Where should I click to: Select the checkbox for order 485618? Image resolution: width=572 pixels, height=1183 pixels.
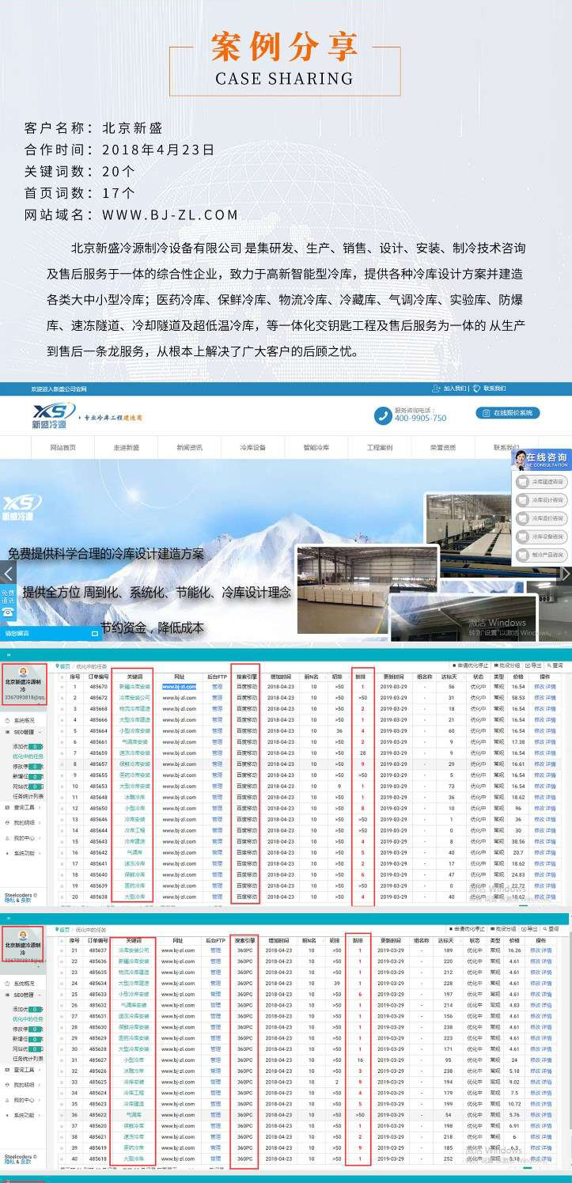(x=63, y=1159)
